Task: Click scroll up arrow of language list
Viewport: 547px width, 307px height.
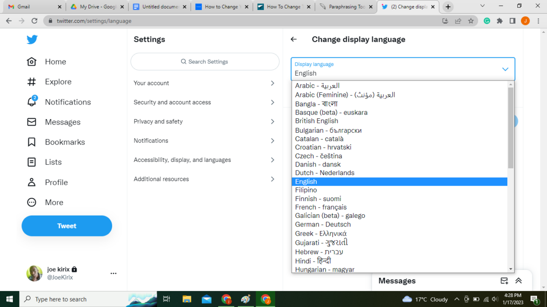Action: 511,84
